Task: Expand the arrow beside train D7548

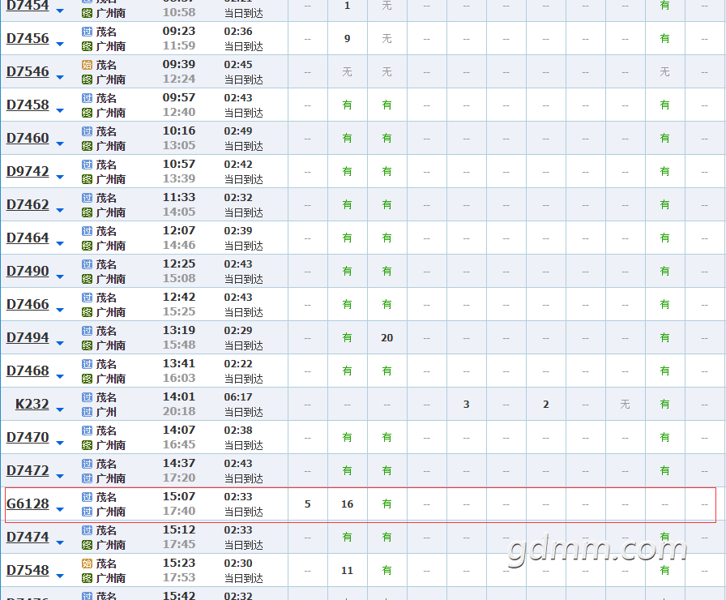Action: tap(60, 576)
